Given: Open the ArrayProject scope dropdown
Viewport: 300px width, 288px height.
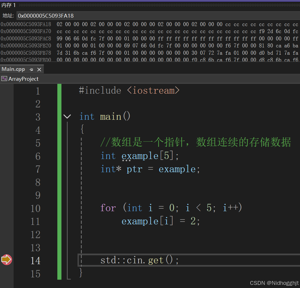Looking at the screenshot, I should (150, 79).
